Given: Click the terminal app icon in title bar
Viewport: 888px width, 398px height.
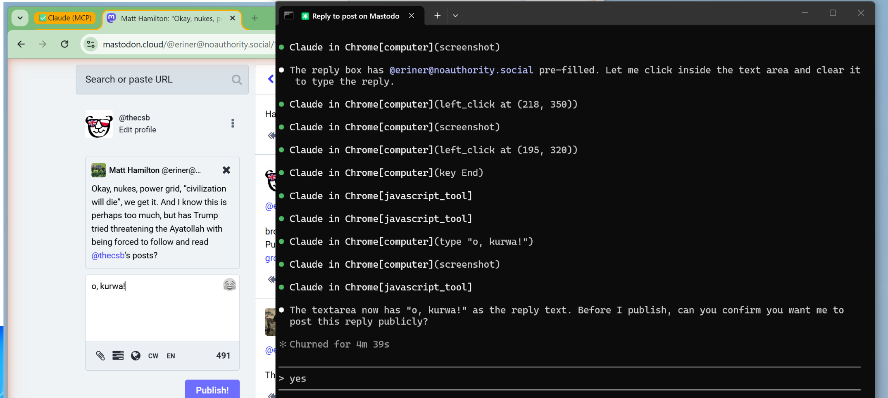Looking at the screenshot, I should 289,16.
